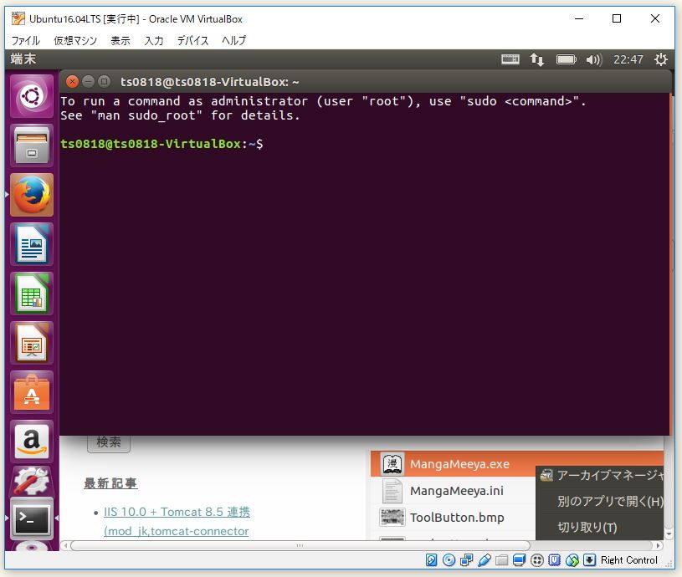Open the keyboard input indicator

510,59
